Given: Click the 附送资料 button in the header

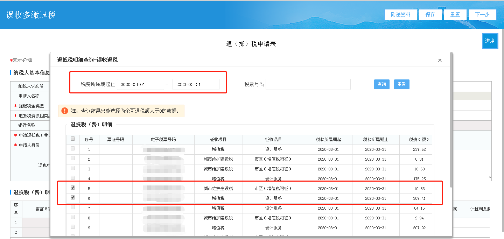Looking at the screenshot, I should [401, 15].
